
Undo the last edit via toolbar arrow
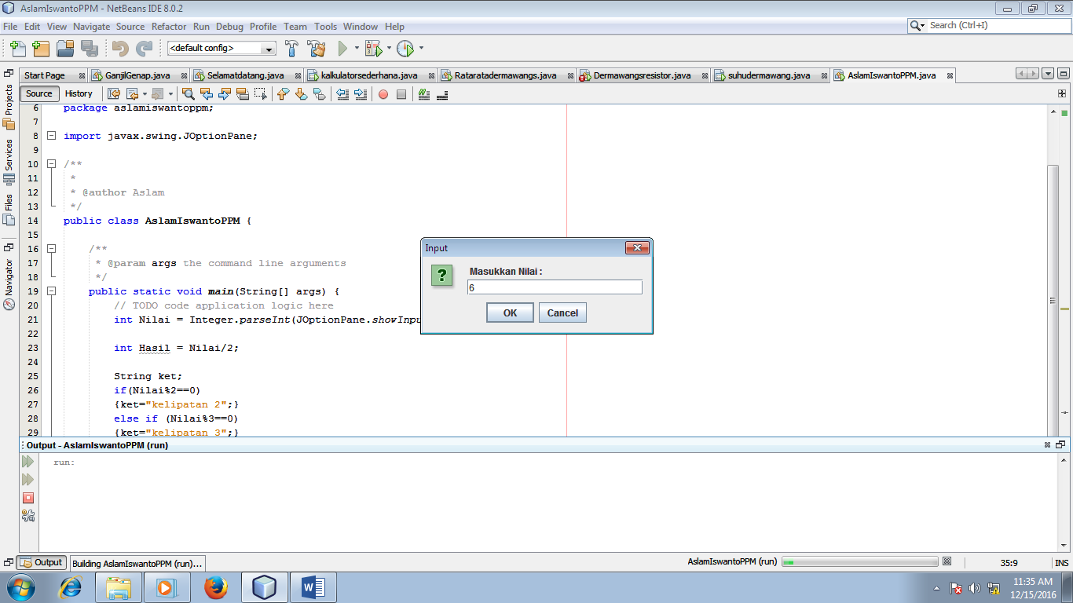point(120,49)
